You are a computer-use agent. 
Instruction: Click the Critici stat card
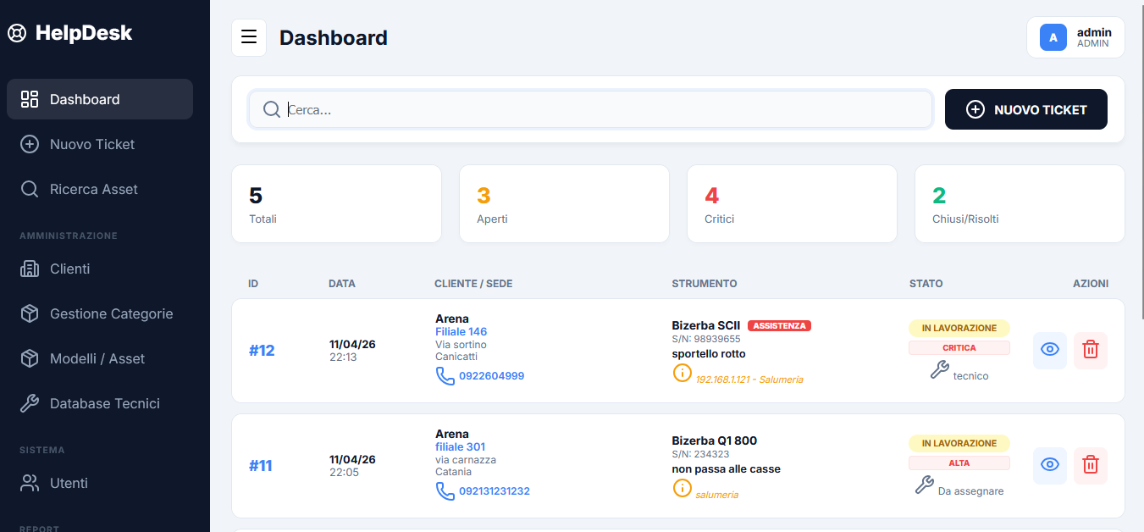point(791,204)
